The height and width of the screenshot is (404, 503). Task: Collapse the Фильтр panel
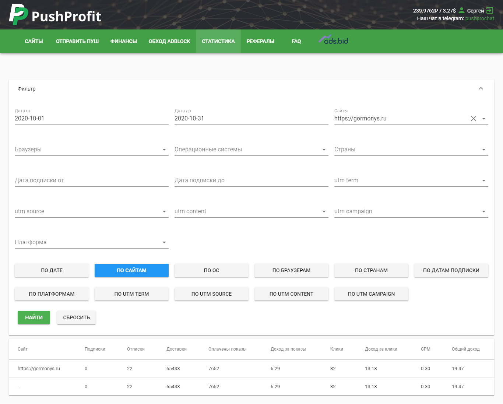(x=481, y=89)
